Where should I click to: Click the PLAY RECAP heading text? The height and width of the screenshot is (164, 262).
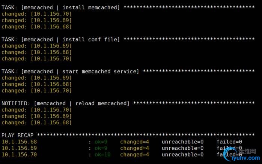[x=18, y=135]
